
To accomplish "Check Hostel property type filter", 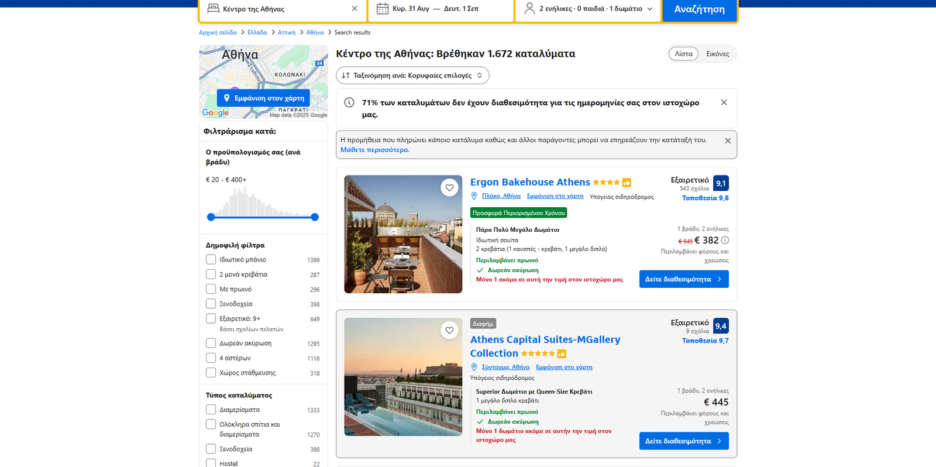I will 211,463.
